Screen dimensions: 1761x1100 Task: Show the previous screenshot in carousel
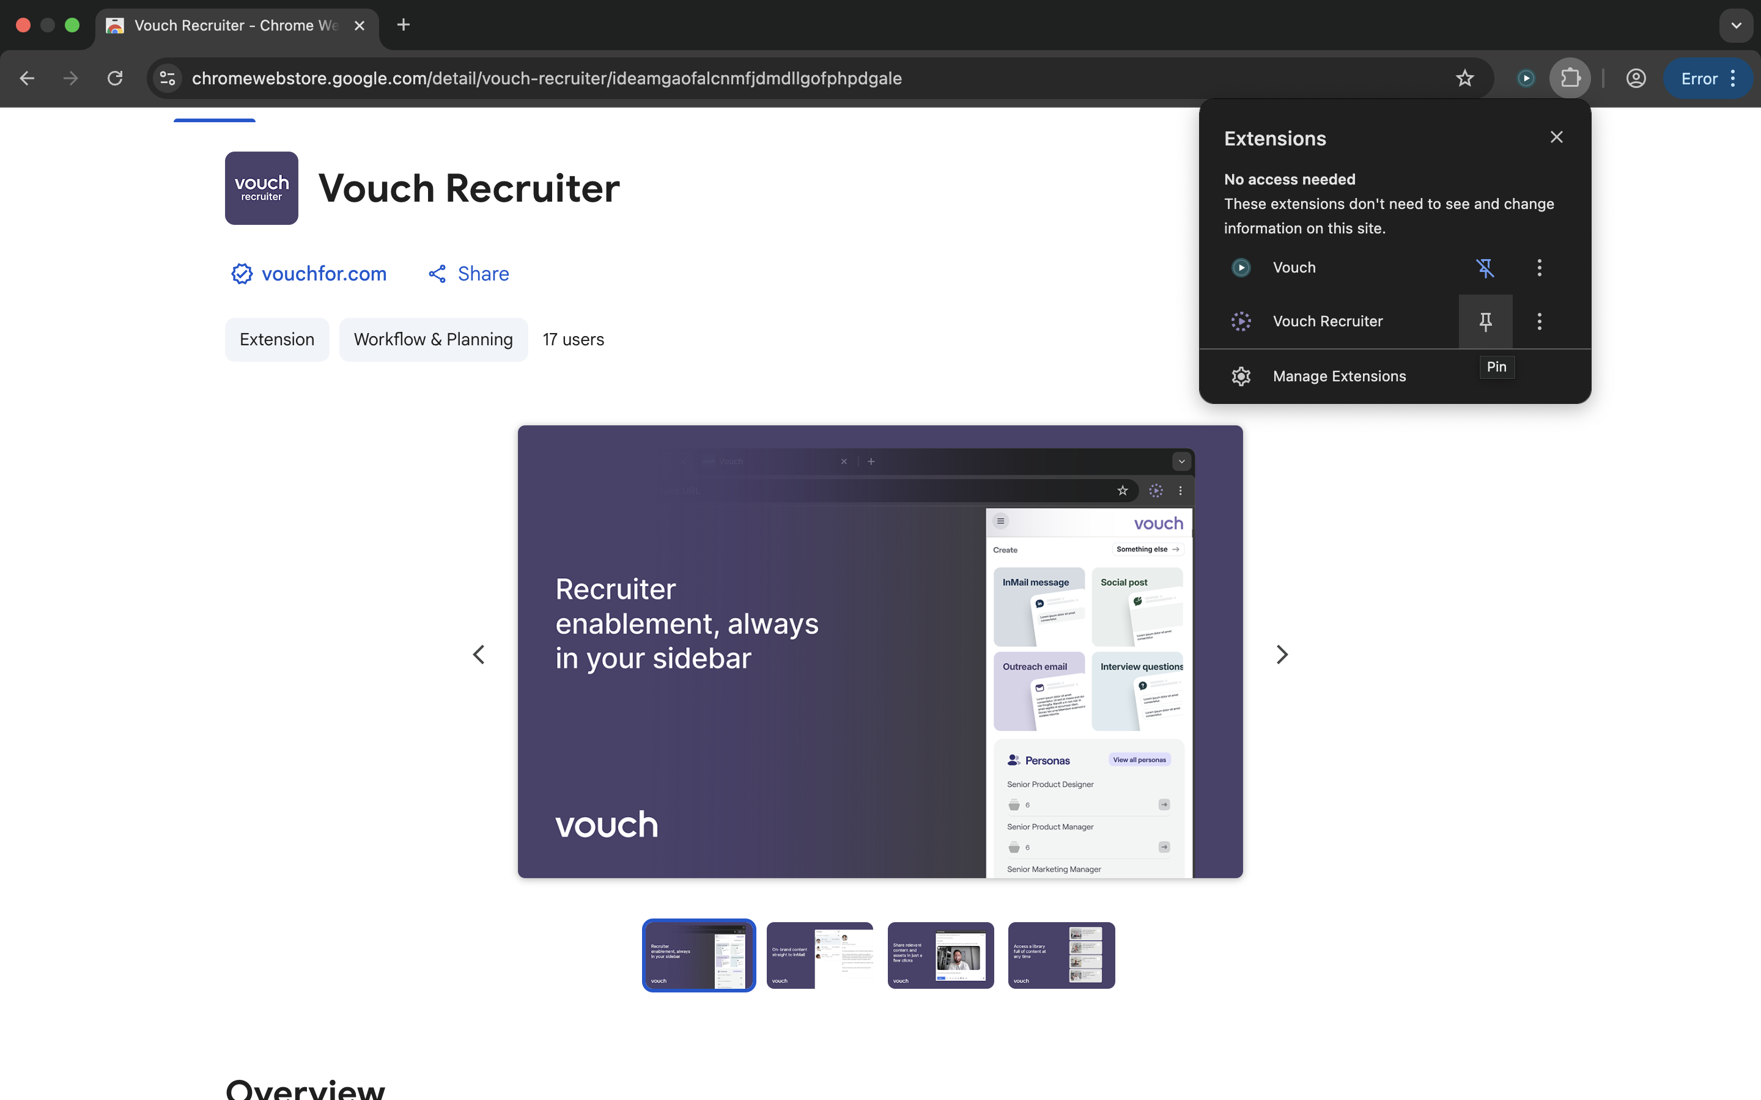pyautogui.click(x=479, y=654)
